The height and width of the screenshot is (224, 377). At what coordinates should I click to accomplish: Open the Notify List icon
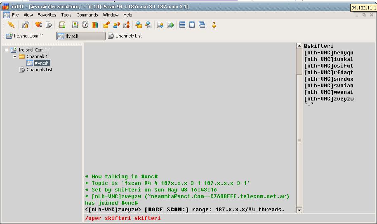coord(160,25)
